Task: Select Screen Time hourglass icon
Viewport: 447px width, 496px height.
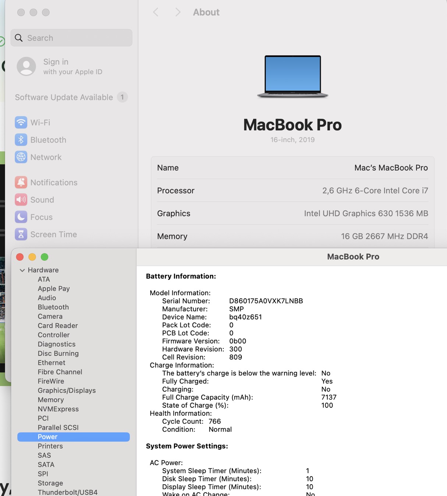Action: coord(21,234)
